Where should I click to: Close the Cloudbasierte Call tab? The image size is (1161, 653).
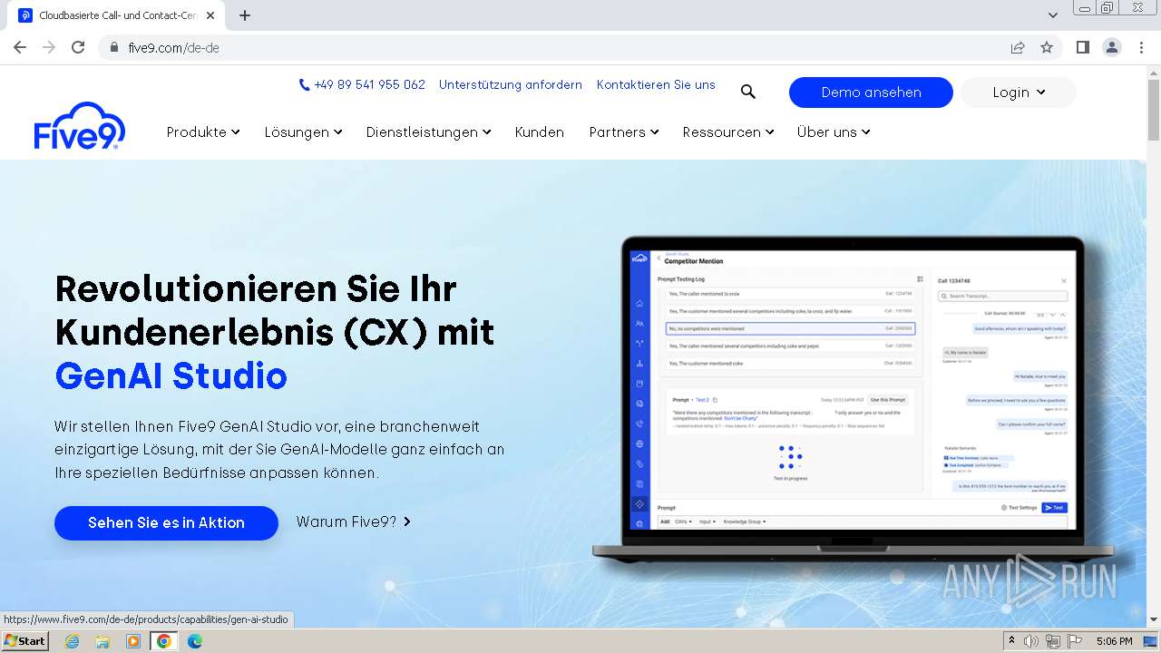(210, 15)
